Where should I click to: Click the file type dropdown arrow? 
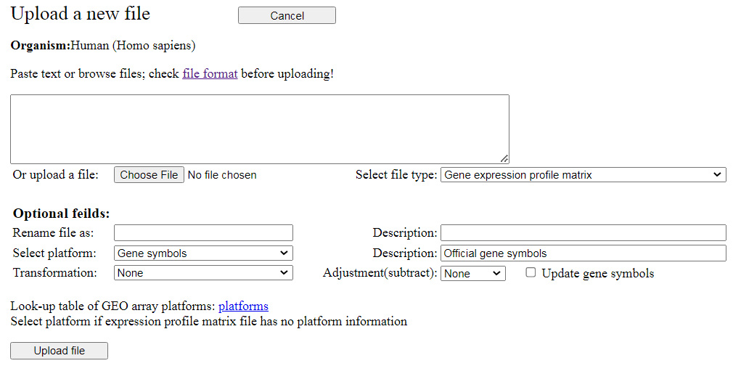[717, 175]
